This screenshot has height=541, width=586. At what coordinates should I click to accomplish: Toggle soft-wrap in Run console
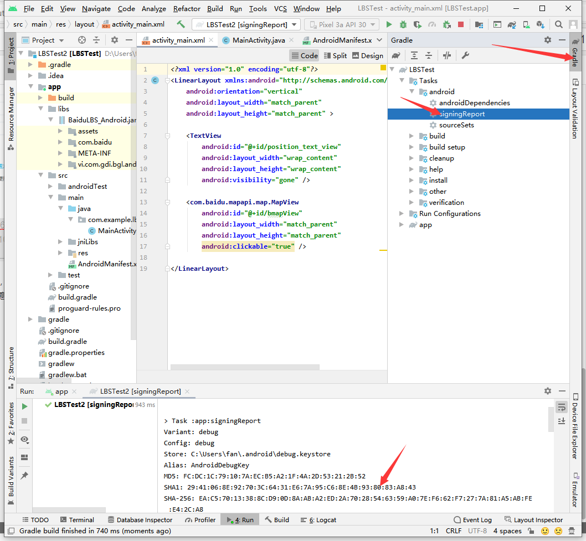pos(561,407)
